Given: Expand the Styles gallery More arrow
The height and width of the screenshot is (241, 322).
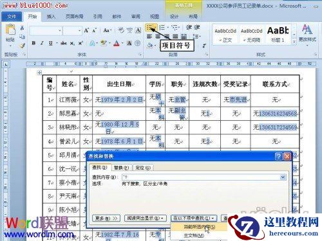Looking at the screenshot, I should [294, 42].
